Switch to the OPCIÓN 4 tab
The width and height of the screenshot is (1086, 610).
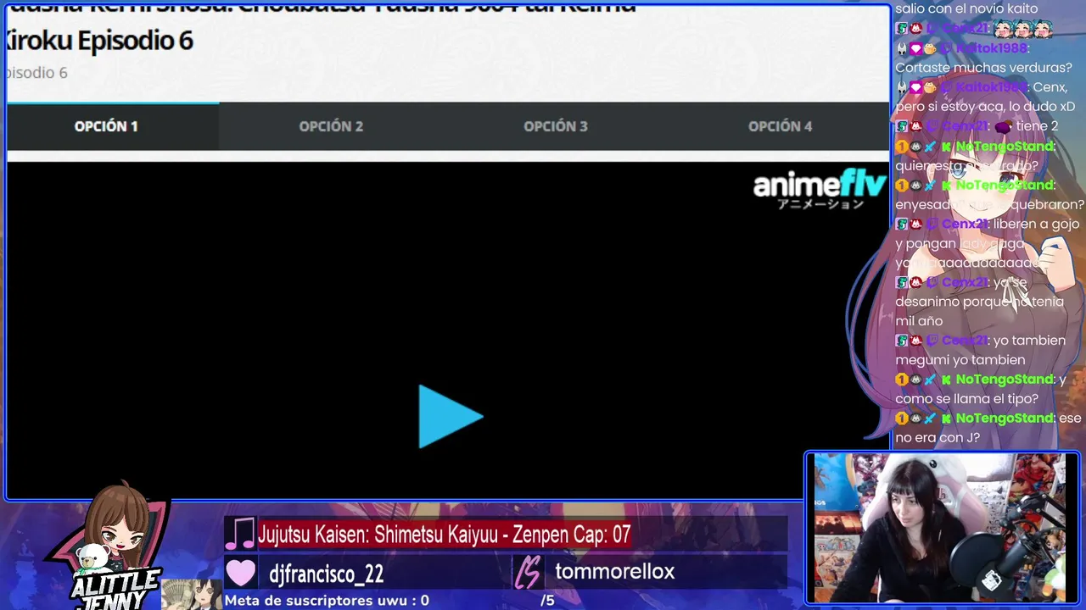(x=780, y=126)
